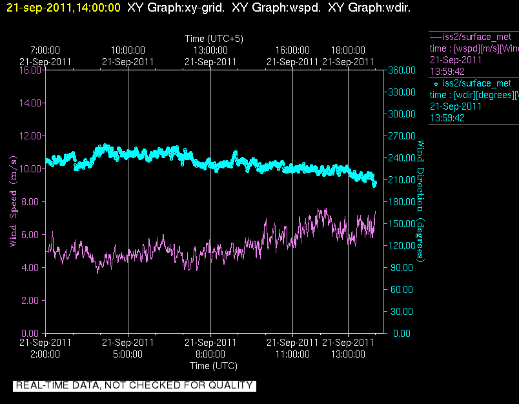This screenshot has width=519, height=404.
Task: Click the 13:00:00 UTC bottom time label
Action: [348, 354]
